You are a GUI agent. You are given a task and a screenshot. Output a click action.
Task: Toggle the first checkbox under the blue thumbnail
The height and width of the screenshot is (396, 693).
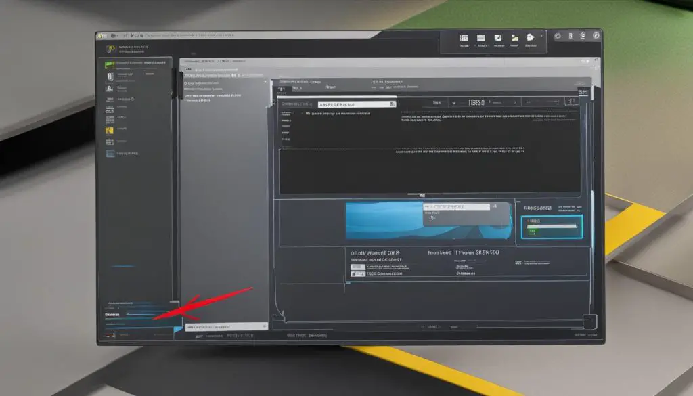tap(355, 267)
